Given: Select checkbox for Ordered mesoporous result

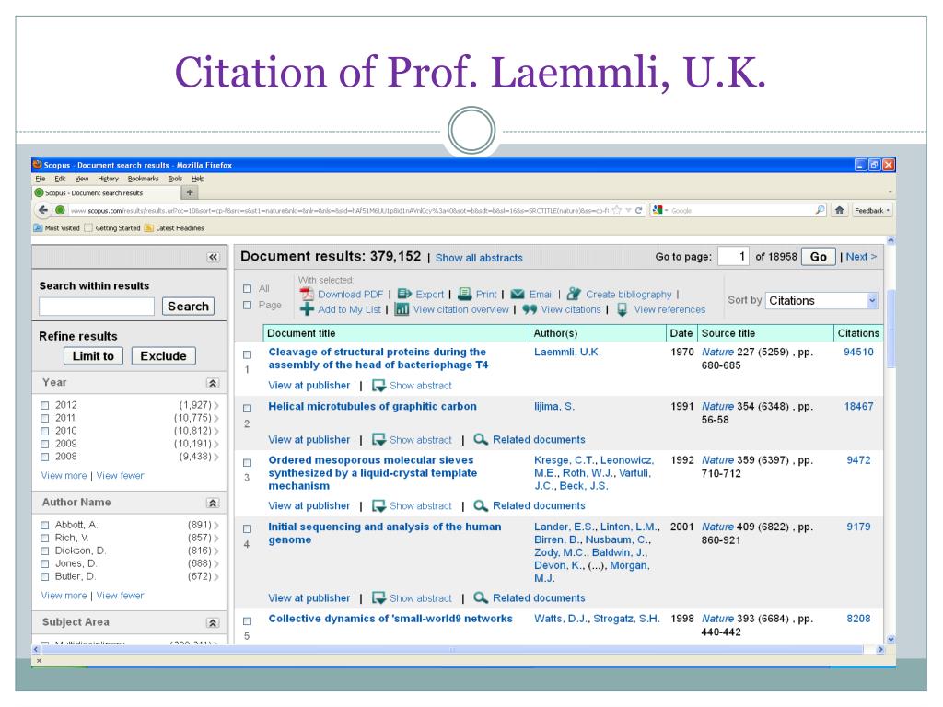Looking at the screenshot, I should pos(247,463).
